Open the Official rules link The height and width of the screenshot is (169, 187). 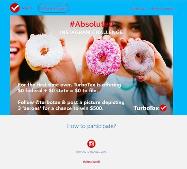point(138,9)
